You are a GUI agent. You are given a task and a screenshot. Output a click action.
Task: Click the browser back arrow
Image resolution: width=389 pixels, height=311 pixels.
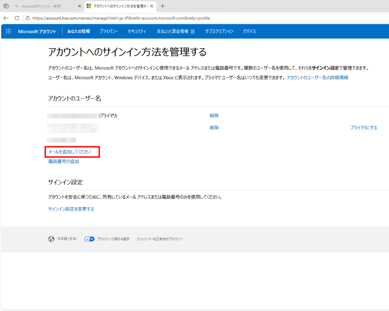tap(6, 18)
